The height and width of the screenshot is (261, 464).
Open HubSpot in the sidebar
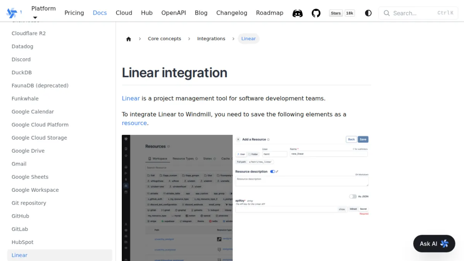pos(22,242)
